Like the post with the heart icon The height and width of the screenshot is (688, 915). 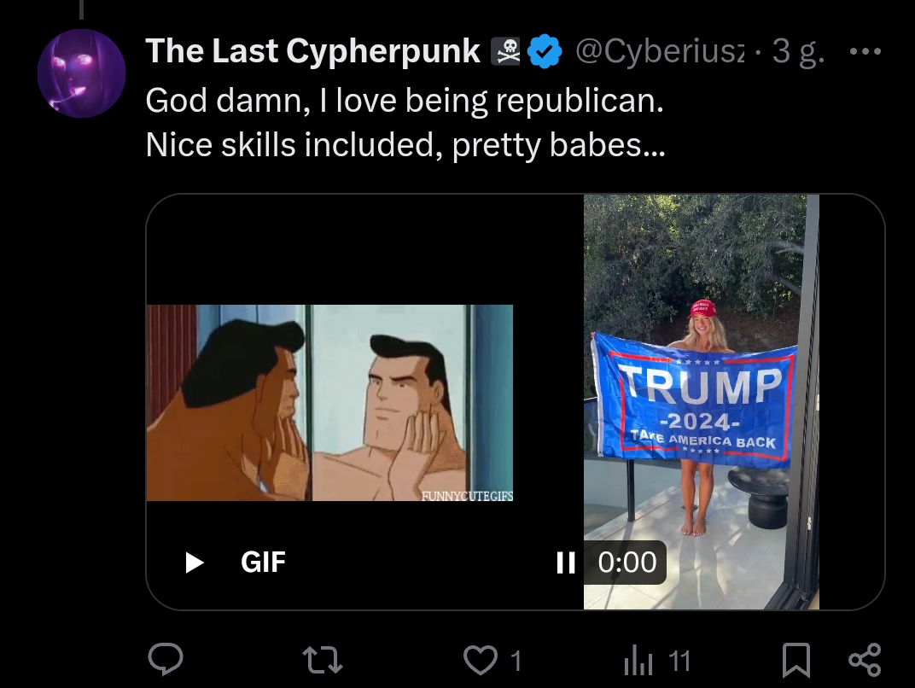coord(479,659)
